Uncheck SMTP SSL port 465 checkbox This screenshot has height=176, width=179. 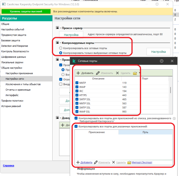[77, 99]
